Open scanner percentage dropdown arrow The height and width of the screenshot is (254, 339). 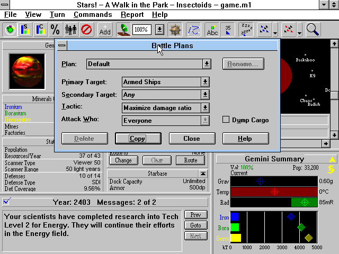[159, 30]
